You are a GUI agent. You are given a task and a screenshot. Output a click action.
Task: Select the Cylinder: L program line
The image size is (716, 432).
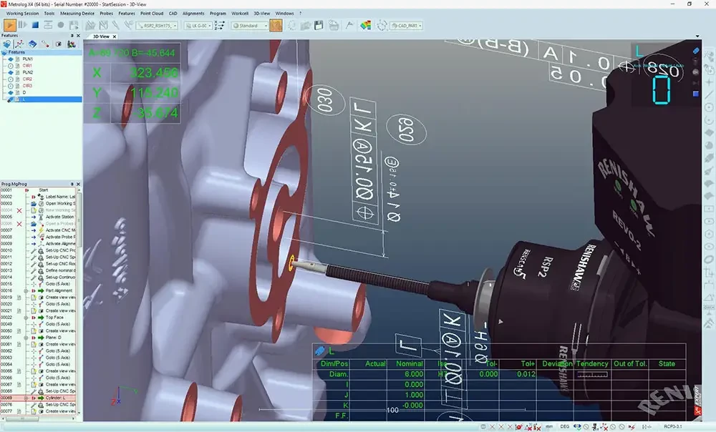point(55,398)
